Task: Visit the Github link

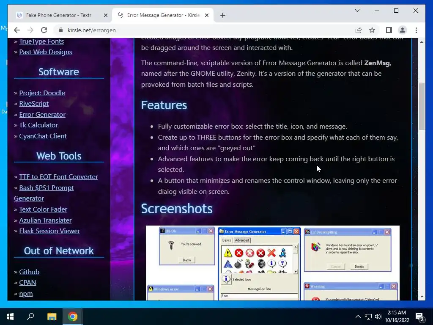Action: [29, 272]
